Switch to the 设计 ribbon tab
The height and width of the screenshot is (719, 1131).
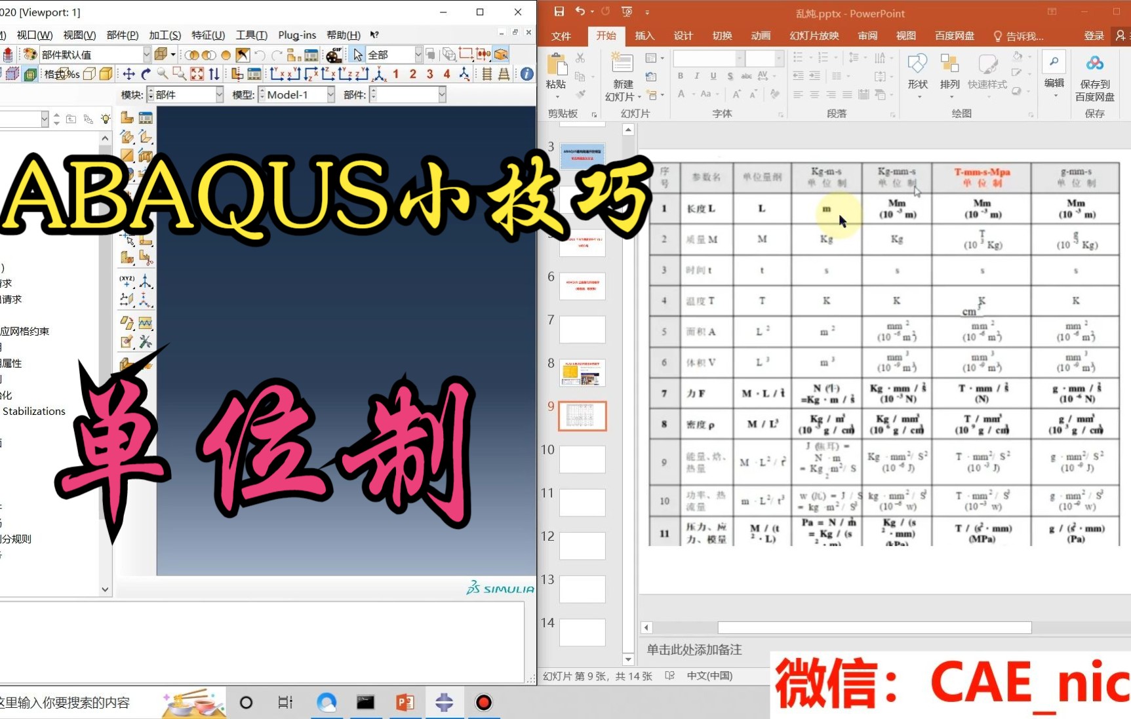coord(683,35)
